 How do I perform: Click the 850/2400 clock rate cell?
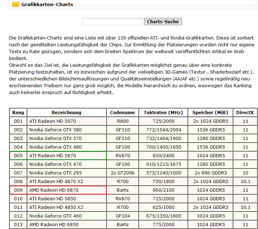[x=163, y=156]
